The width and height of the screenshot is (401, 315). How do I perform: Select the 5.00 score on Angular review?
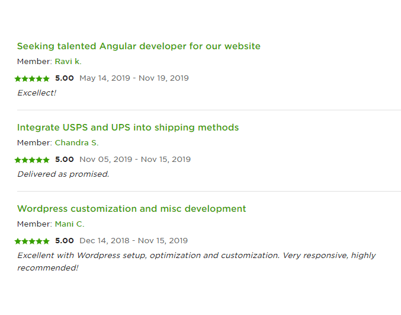click(x=65, y=78)
